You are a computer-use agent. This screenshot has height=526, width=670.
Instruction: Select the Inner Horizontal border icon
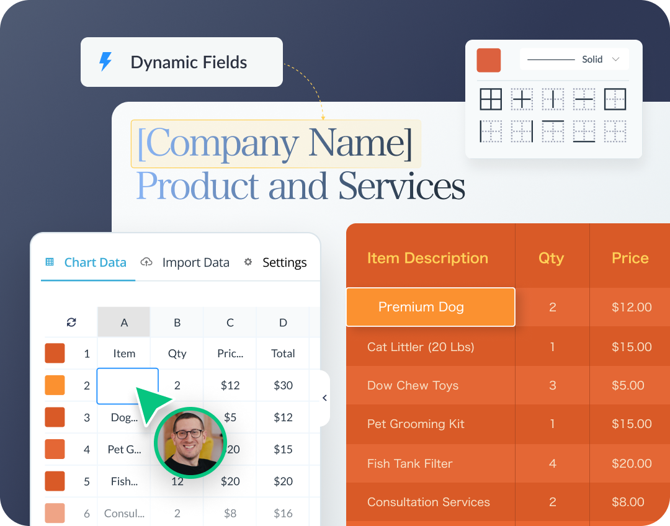tap(584, 99)
